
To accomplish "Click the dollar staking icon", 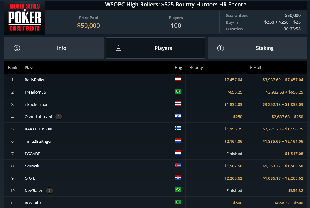I will pyautogui.click(x=221, y=48).
